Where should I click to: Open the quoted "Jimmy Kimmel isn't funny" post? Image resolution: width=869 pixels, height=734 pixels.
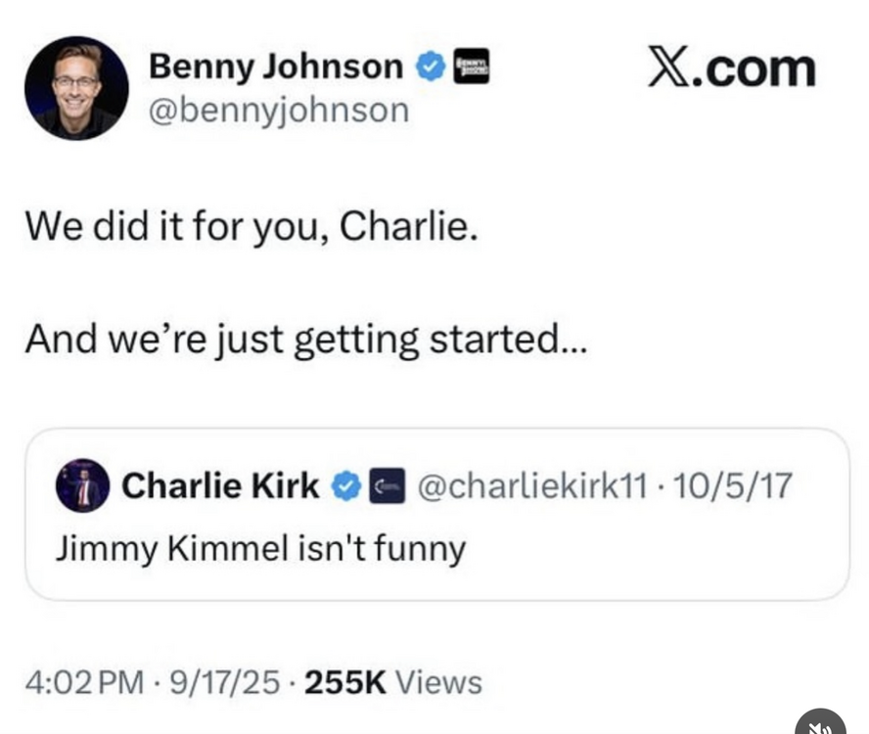(x=259, y=548)
